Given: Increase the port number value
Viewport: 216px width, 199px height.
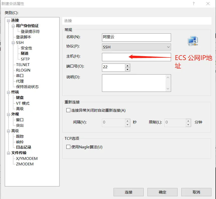Looking at the screenshot, I should (x=127, y=66).
